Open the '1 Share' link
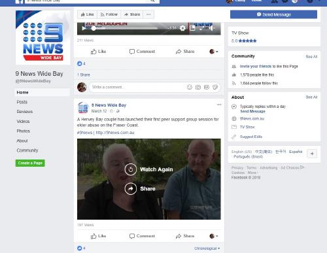The image size is (327, 253). tap(84, 75)
